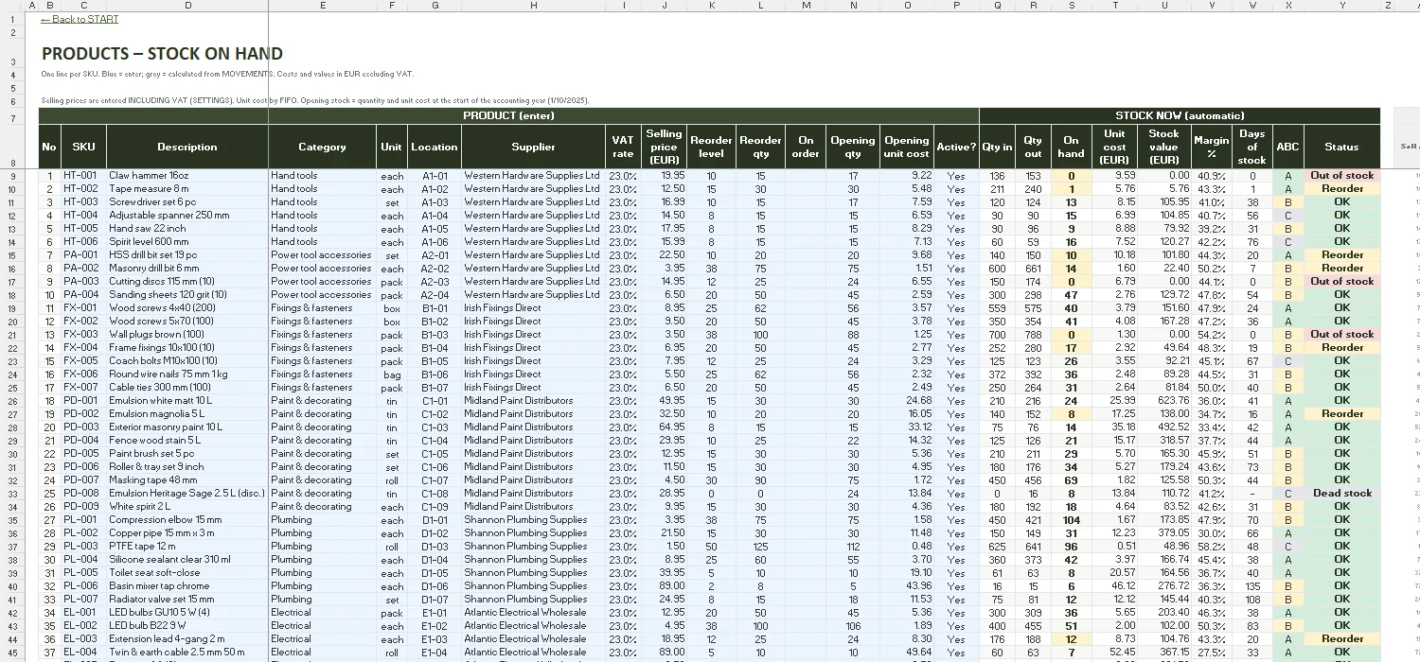Select the Claw hammer 16oz description cell
The image size is (1420, 662).
(x=187, y=176)
